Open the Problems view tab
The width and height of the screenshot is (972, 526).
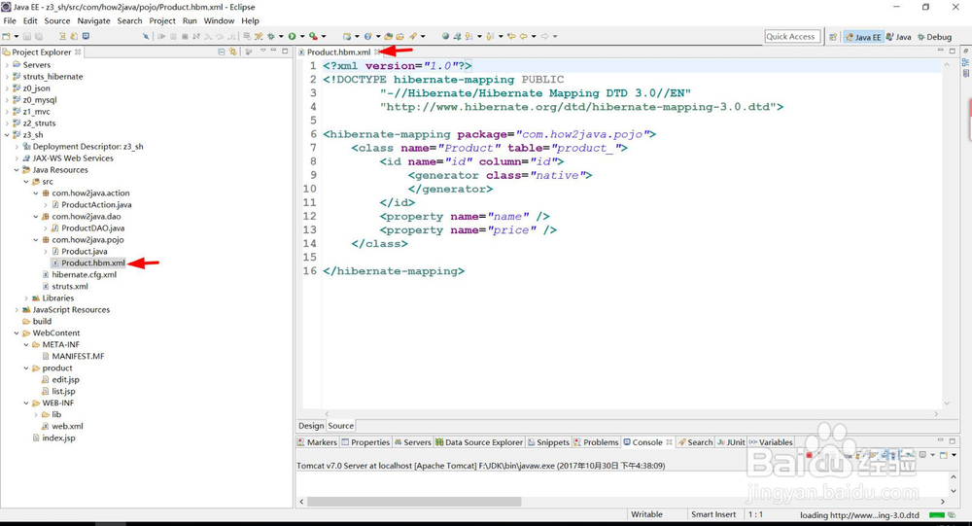pos(596,442)
